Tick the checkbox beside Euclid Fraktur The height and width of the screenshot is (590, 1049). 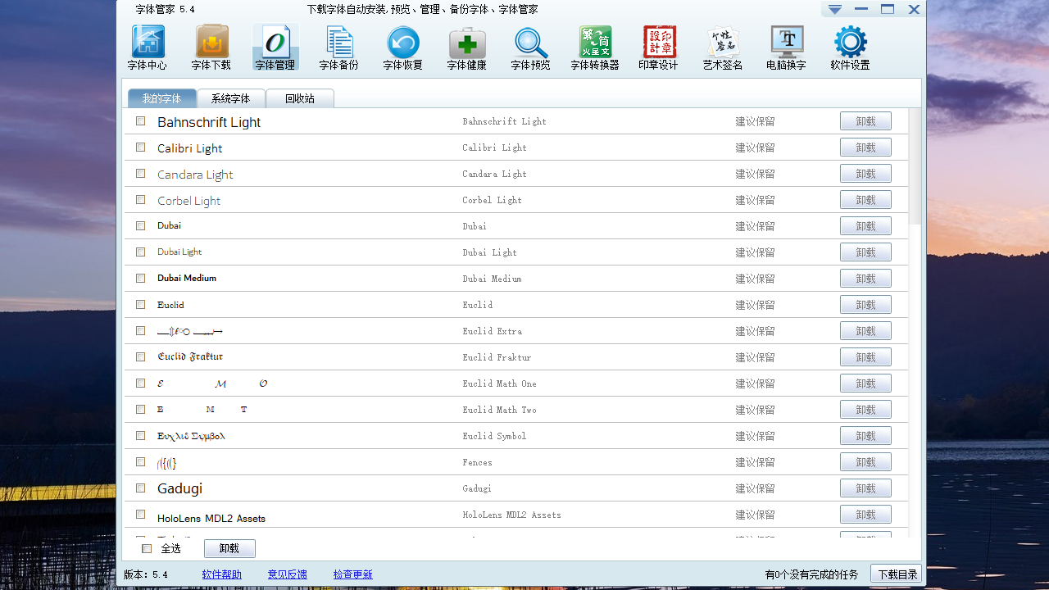[141, 357]
